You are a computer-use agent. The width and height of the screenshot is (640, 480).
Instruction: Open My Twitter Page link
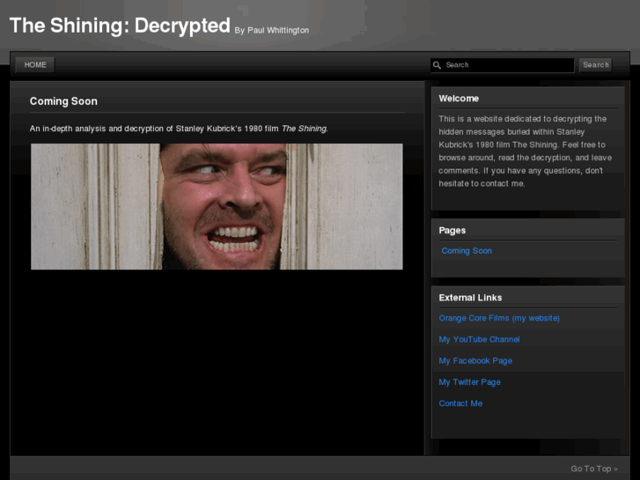[470, 382]
